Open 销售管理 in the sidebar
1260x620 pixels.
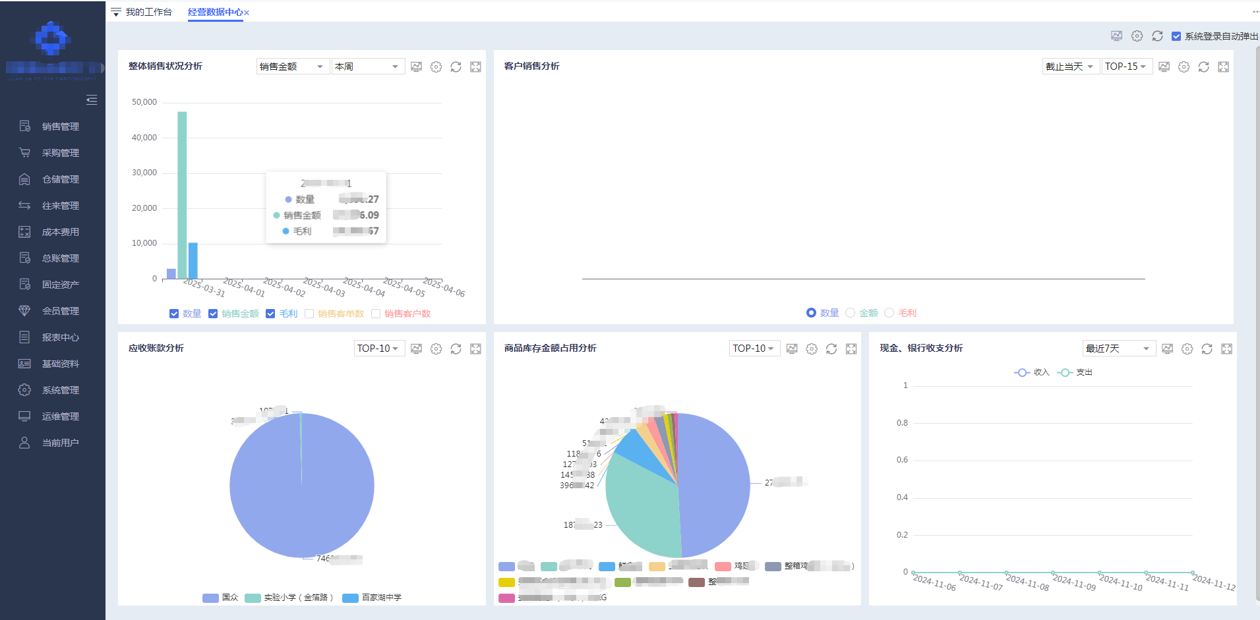click(60, 127)
